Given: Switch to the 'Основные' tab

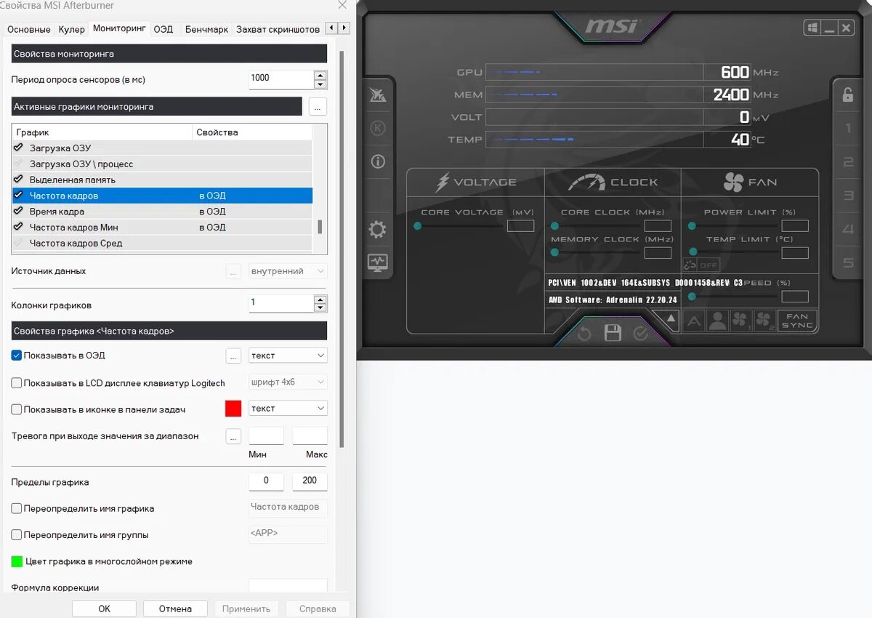Looking at the screenshot, I should coord(29,29).
